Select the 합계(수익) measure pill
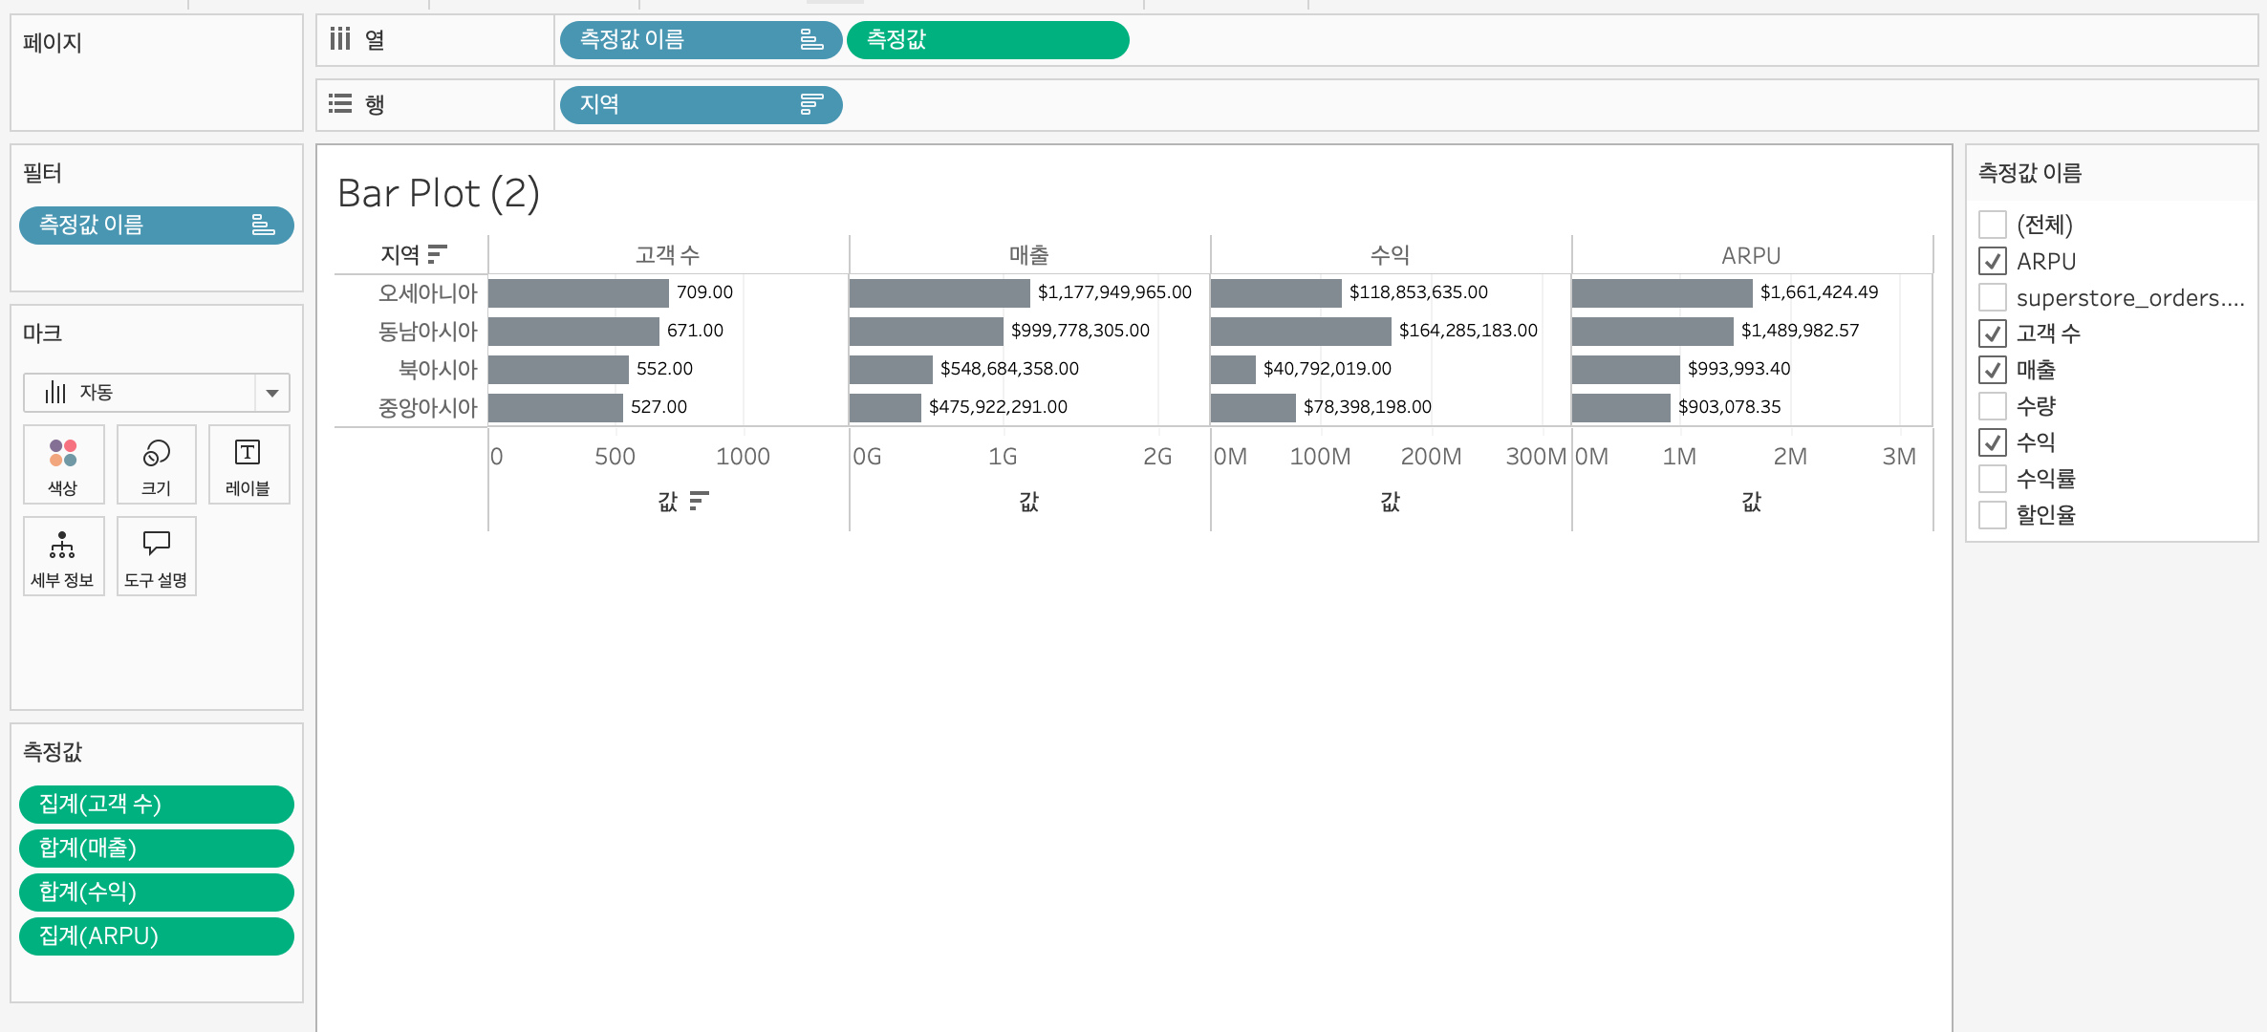 [157, 892]
